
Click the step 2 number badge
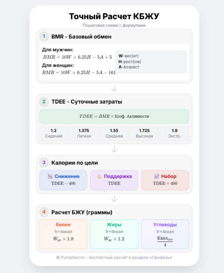tap(44, 102)
